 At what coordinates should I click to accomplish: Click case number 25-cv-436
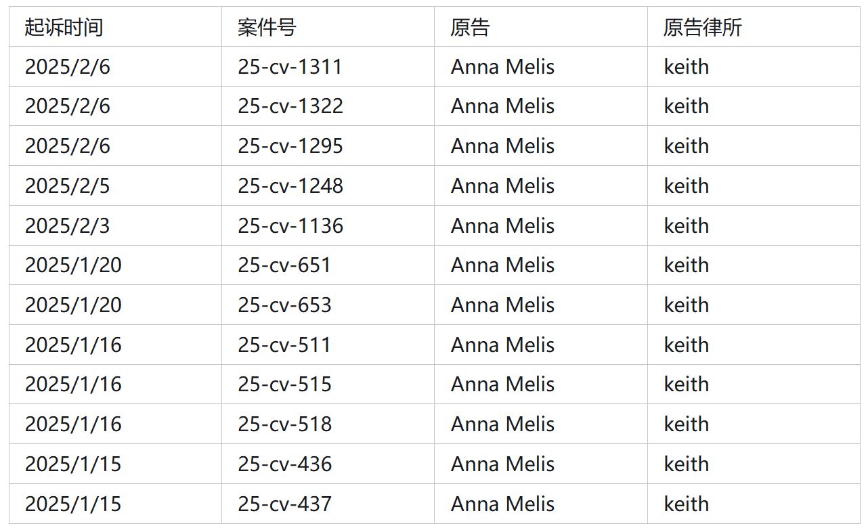pos(284,464)
